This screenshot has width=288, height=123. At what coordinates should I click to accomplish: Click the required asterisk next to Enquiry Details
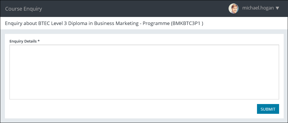38,41
